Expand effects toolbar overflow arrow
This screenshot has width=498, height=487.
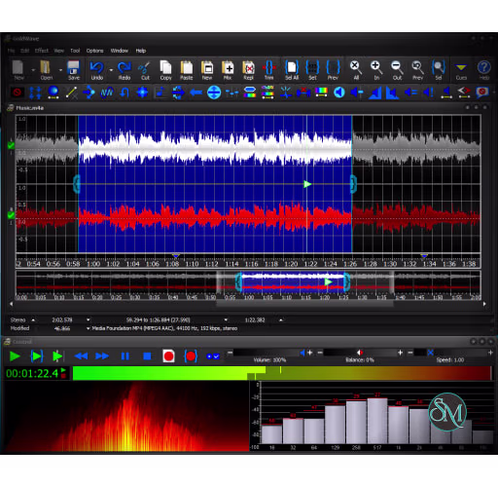(x=494, y=93)
